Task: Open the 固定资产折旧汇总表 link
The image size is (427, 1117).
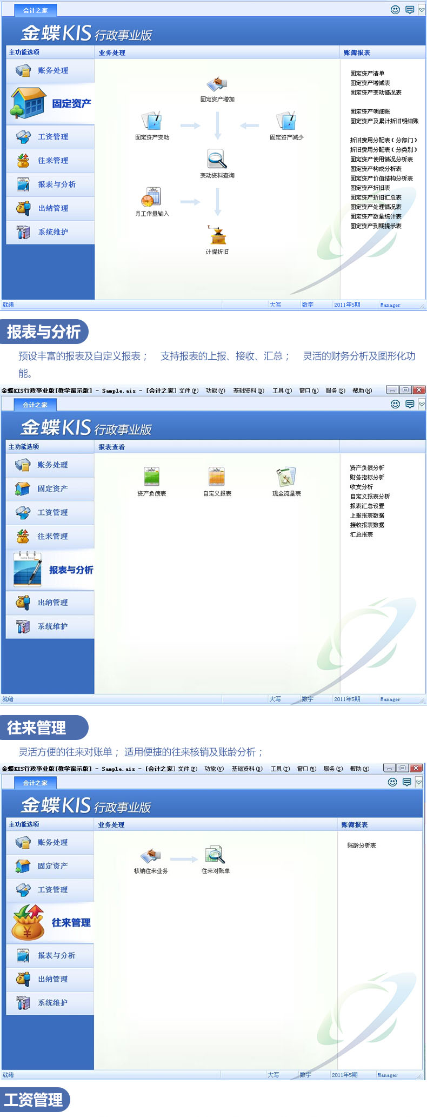Action: pyautogui.click(x=376, y=197)
